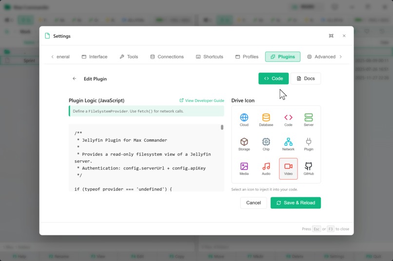The image size is (393, 261).
Task: Select the Plugins tab
Action: [x=283, y=57]
